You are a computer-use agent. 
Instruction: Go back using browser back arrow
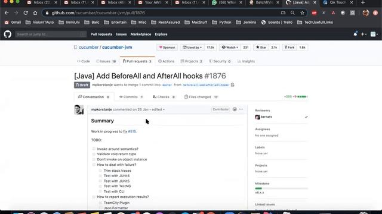(7, 13)
